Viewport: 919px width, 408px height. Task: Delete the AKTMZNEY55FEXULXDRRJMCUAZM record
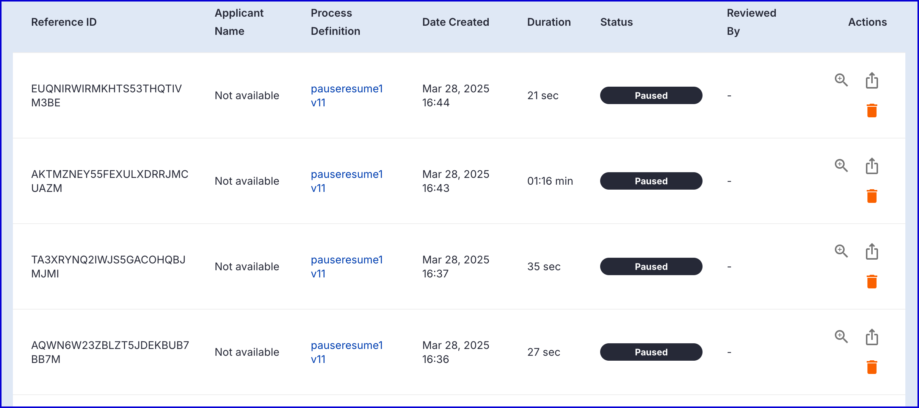click(x=872, y=196)
